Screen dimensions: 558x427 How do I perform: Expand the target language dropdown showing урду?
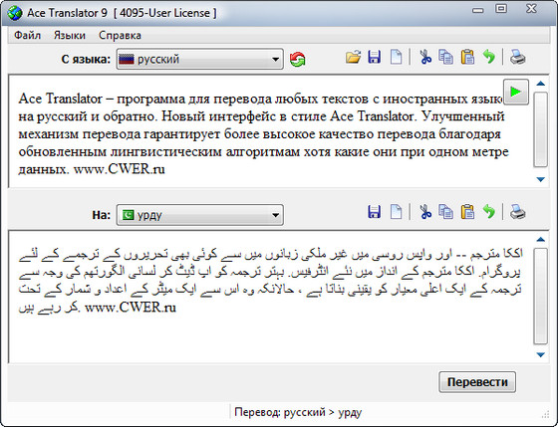pos(200,215)
